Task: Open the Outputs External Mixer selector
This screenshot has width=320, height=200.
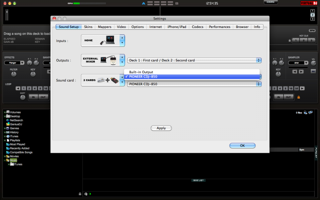Action: (103, 60)
